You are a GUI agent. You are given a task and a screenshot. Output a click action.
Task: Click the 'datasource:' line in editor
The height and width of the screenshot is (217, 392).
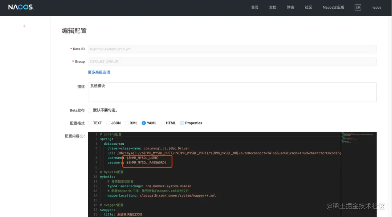pyautogui.click(x=114, y=144)
